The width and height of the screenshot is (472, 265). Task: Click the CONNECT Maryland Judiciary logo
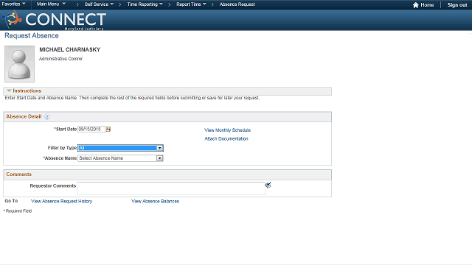point(54,20)
